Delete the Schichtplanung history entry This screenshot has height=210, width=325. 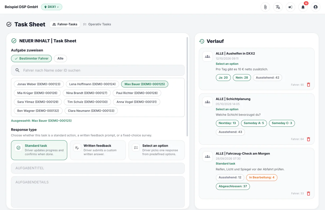[x=308, y=139]
